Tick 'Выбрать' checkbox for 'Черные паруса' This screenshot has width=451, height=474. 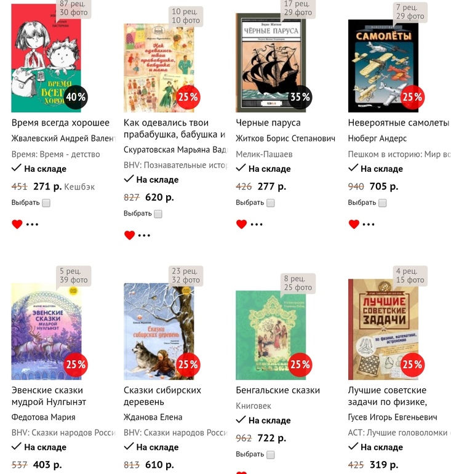pyautogui.click(x=271, y=203)
